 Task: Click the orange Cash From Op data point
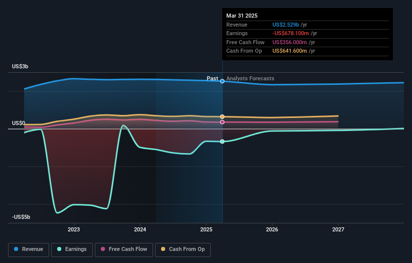coord(222,116)
